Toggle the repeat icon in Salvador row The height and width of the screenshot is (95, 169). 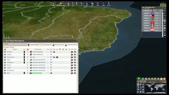click(51, 55)
